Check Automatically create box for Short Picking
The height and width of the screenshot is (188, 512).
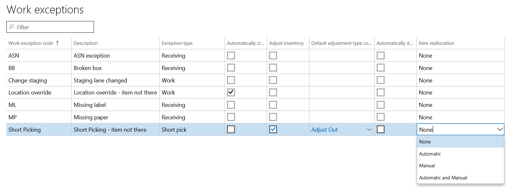click(x=231, y=129)
